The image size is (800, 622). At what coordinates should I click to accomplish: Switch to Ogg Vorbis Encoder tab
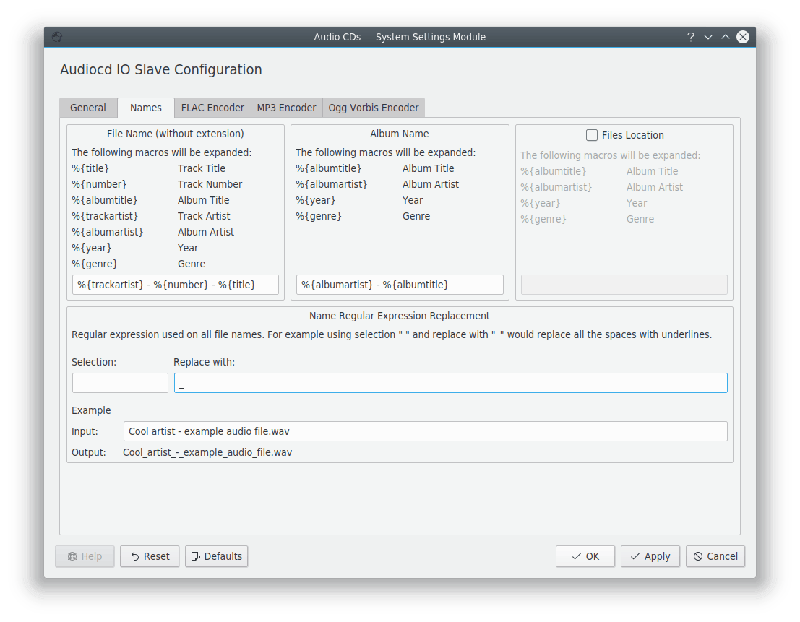pos(373,108)
